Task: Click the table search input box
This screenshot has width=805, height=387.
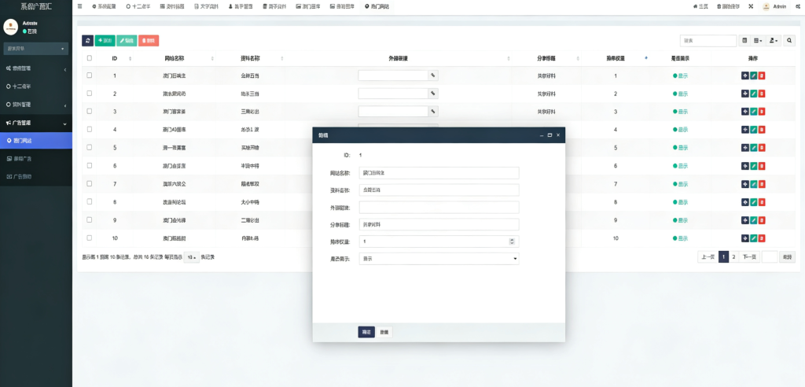Action: click(708, 41)
